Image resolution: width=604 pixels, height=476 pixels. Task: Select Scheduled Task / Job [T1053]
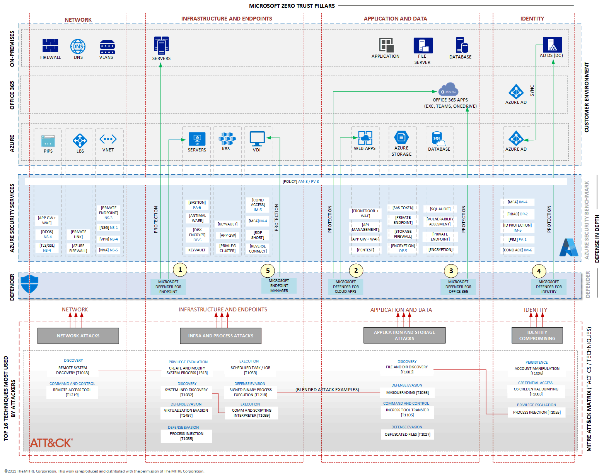click(251, 370)
